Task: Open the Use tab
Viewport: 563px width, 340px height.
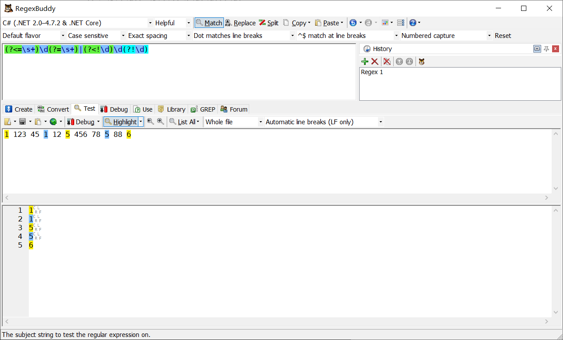Action: click(x=143, y=109)
